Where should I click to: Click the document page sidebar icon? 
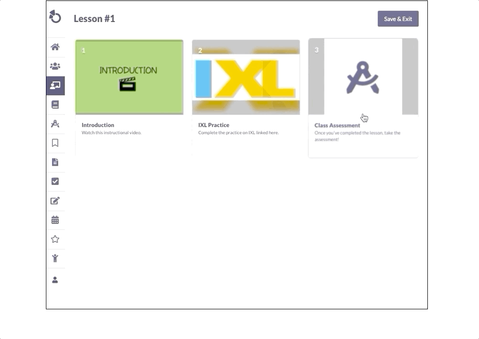[x=55, y=162]
